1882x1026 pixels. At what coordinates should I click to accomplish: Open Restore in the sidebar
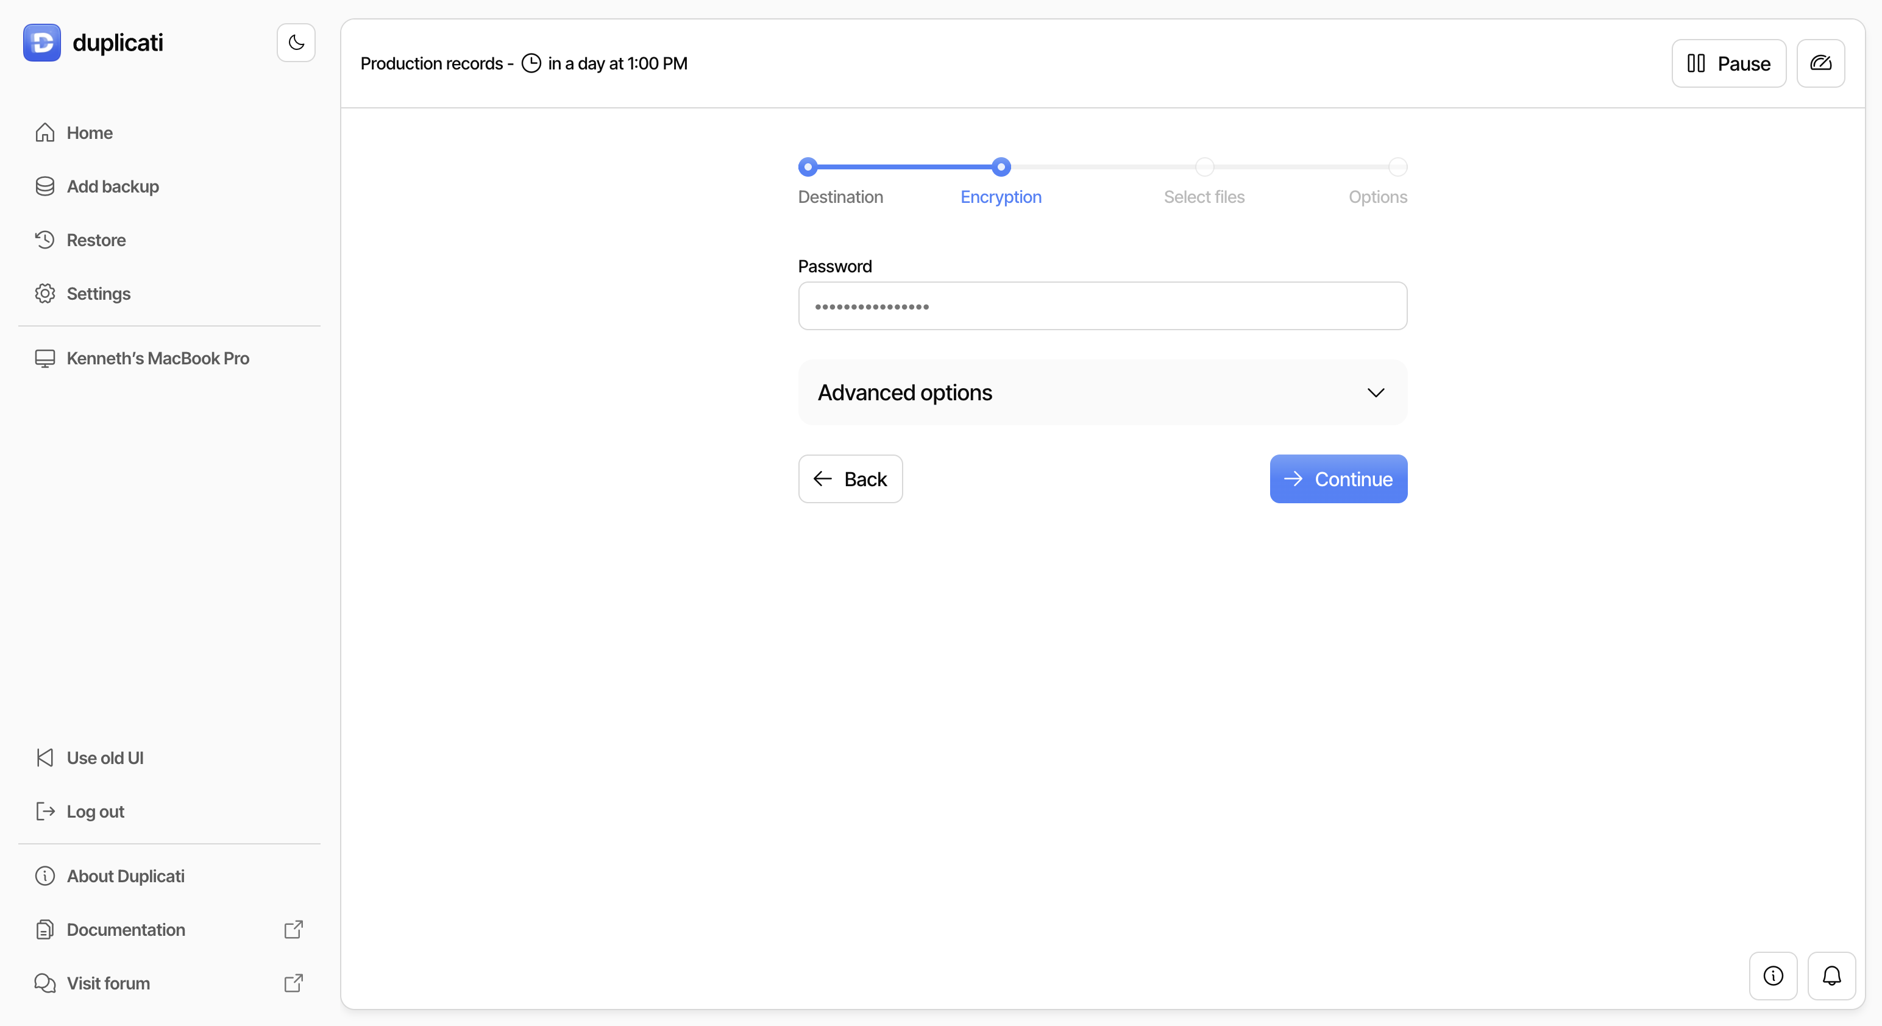click(96, 240)
